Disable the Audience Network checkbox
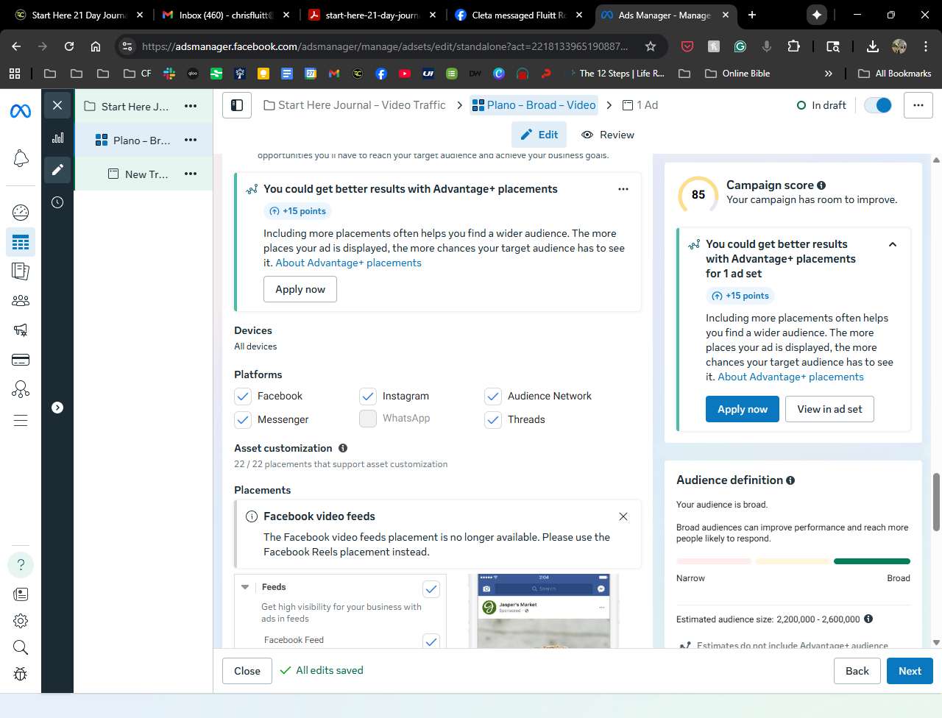942x718 pixels. click(x=493, y=397)
